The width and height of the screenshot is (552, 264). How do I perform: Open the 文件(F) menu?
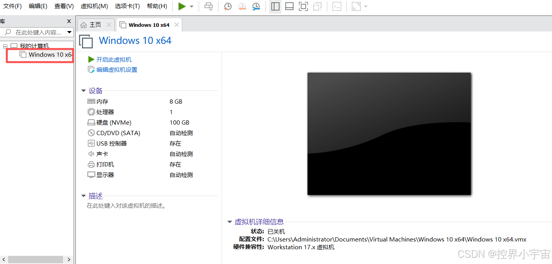[12, 6]
